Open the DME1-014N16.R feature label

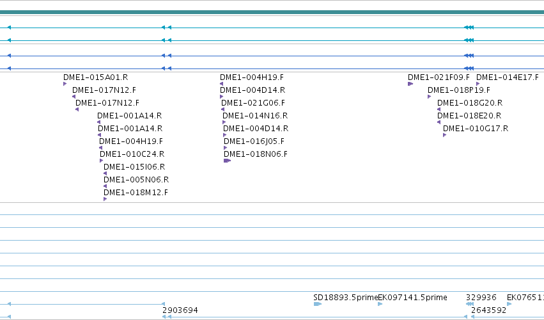coord(255,116)
